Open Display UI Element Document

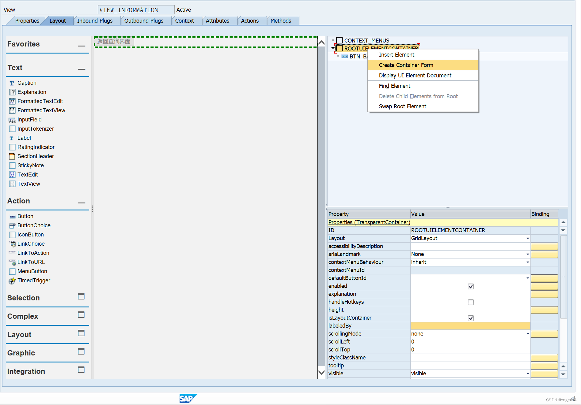(423, 76)
